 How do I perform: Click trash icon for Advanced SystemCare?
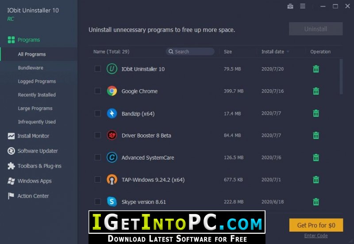click(x=316, y=157)
